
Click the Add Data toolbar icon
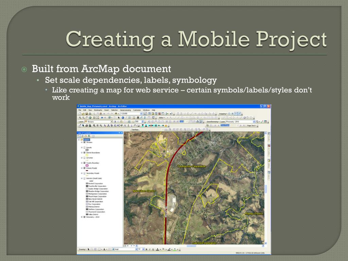[x=117, y=114]
